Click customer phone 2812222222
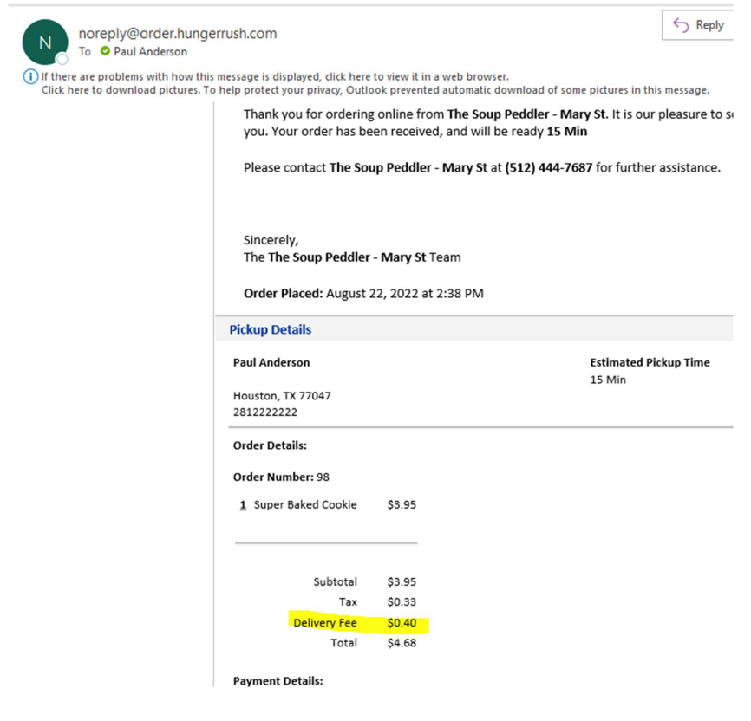Screen dimensions: 751x721 click(x=265, y=412)
